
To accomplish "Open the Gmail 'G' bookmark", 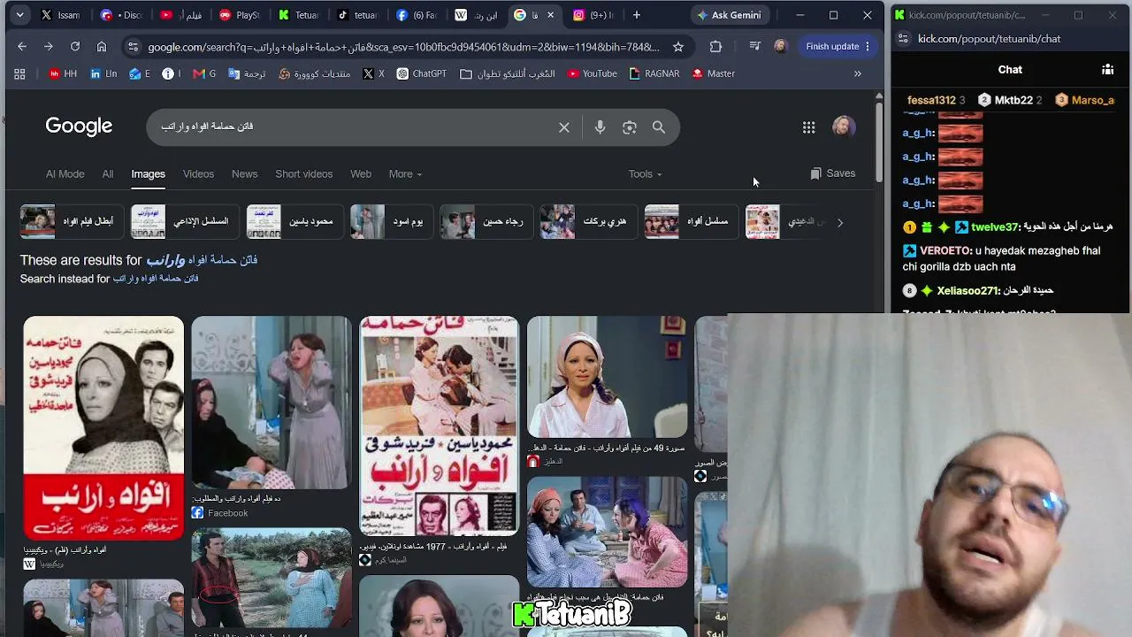I will point(204,73).
